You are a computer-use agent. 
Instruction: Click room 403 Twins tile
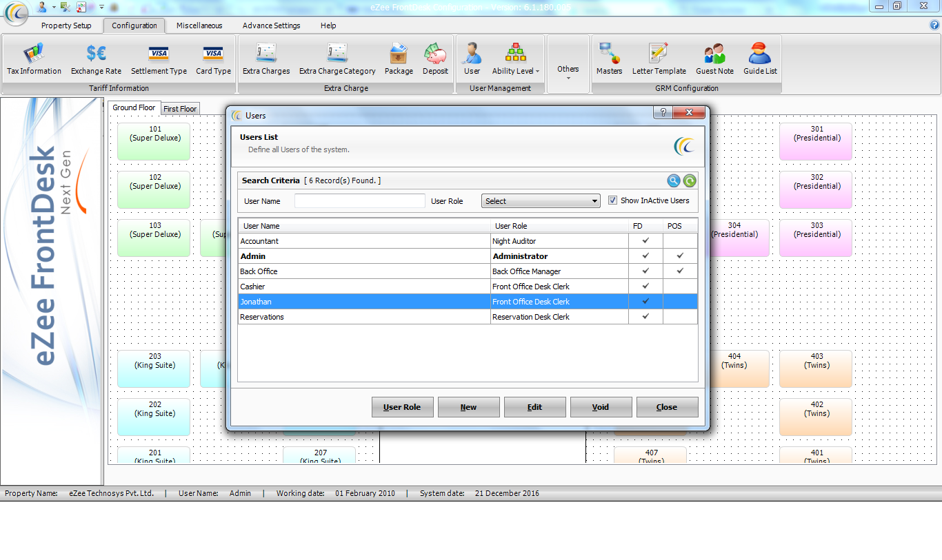(x=816, y=369)
